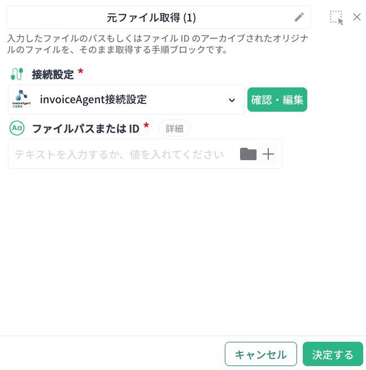The image size is (366, 370).
Task: Open file browser via folder icon
Action: [x=248, y=154]
